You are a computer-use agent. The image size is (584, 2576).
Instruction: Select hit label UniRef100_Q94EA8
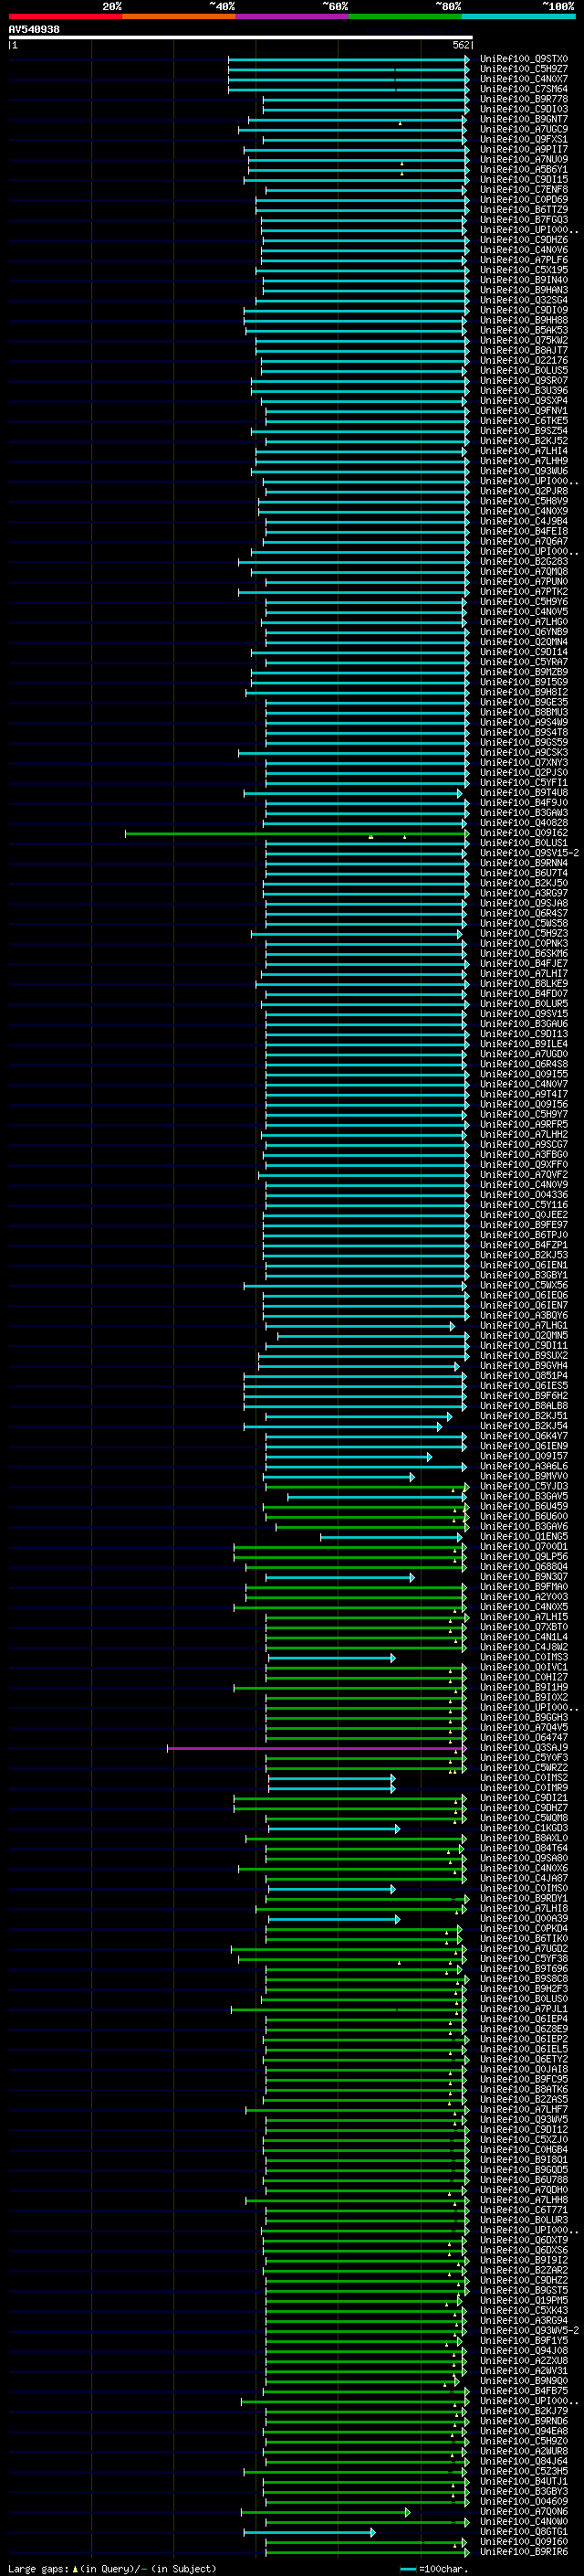(523, 2431)
